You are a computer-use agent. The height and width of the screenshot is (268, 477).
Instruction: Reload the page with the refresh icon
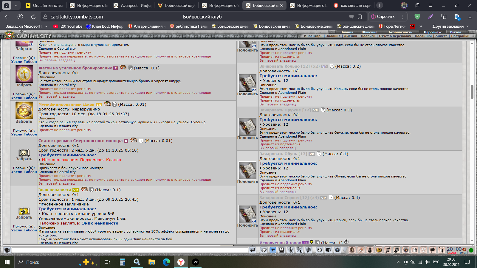[x=33, y=17]
